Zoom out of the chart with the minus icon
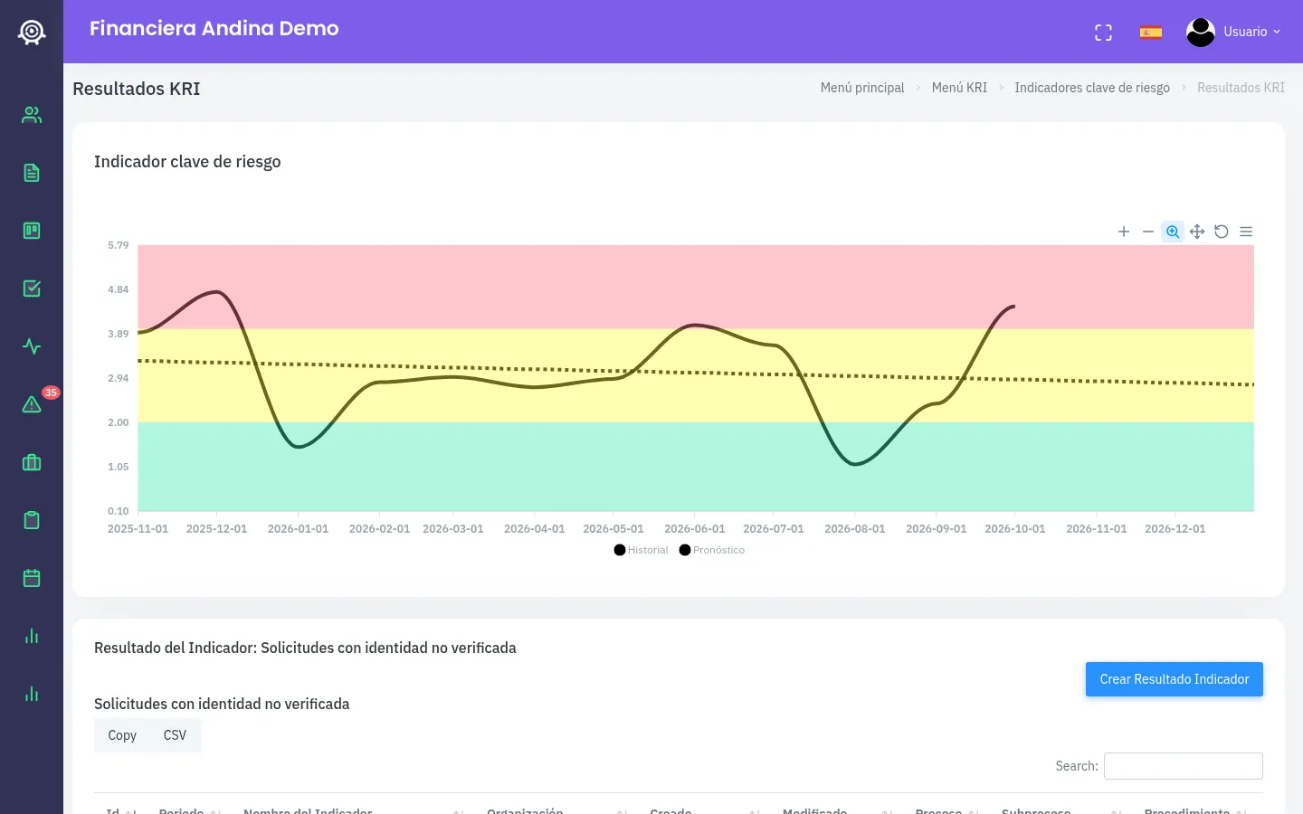The height and width of the screenshot is (814, 1303). pyautogui.click(x=1148, y=232)
